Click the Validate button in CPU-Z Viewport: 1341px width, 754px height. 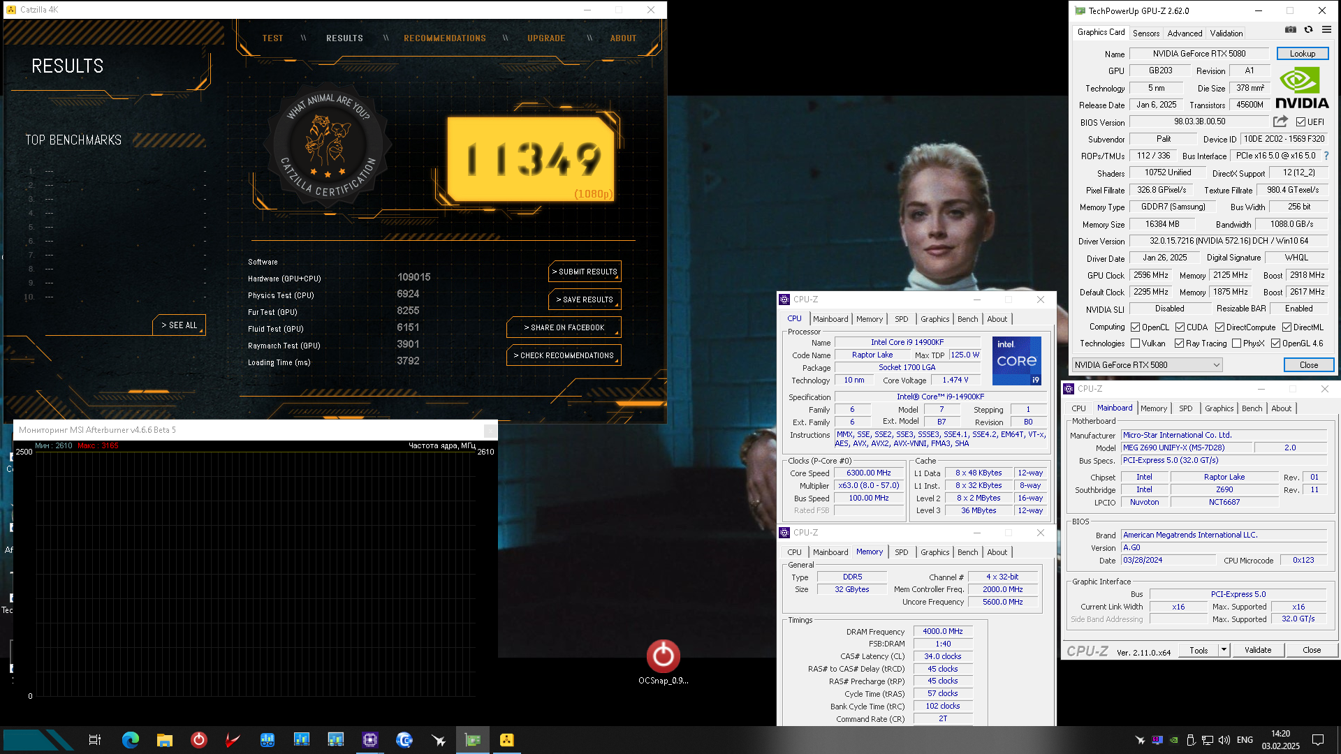tap(1258, 650)
